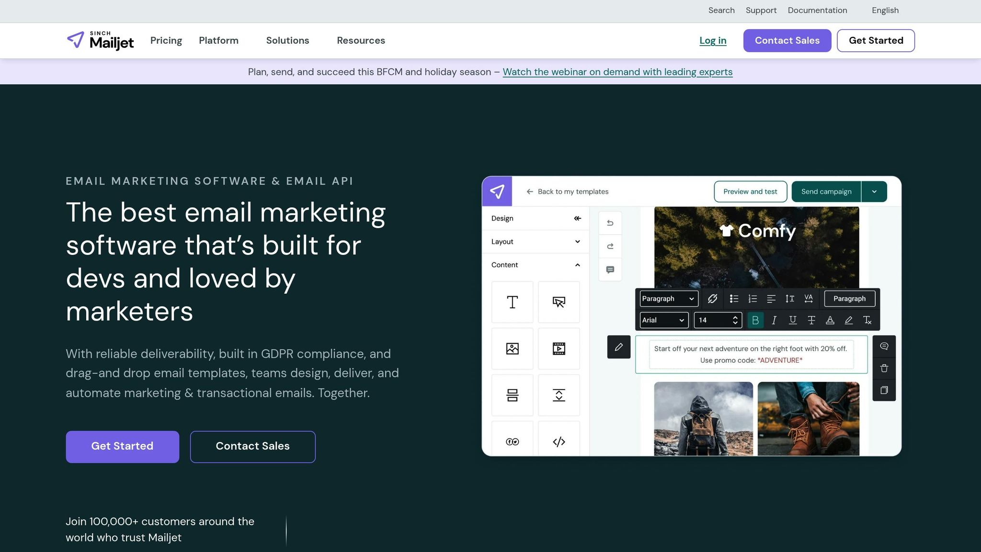Toggle underline on selected text

click(x=792, y=320)
